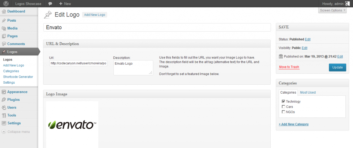
Task: Expand the + Add New Category link
Action: click(293, 124)
